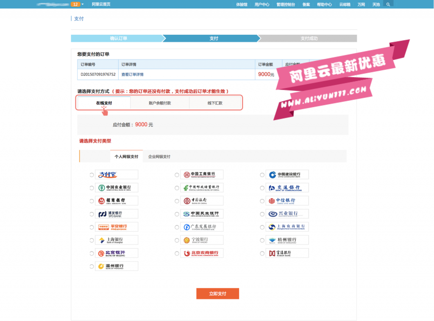The height and width of the screenshot is (321, 434).
Task: Choose the 中国民生银行 radio button
Action: click(177, 214)
